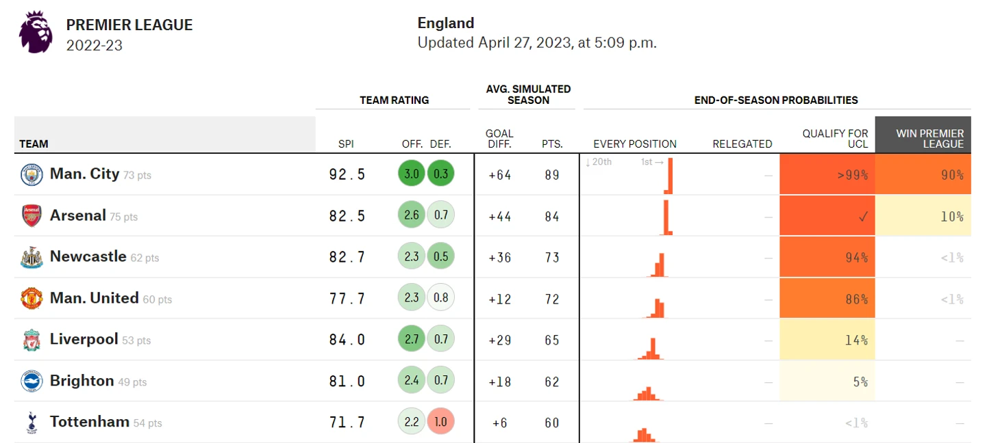Click the Tottenham club crest
1000x443 pixels.
(x=32, y=422)
